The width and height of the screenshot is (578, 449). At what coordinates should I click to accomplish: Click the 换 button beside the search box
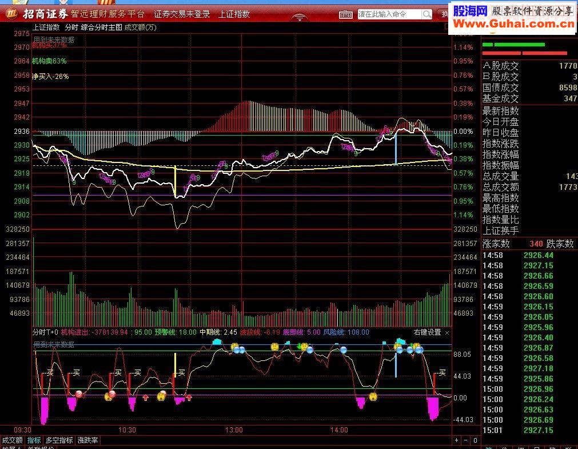click(444, 14)
